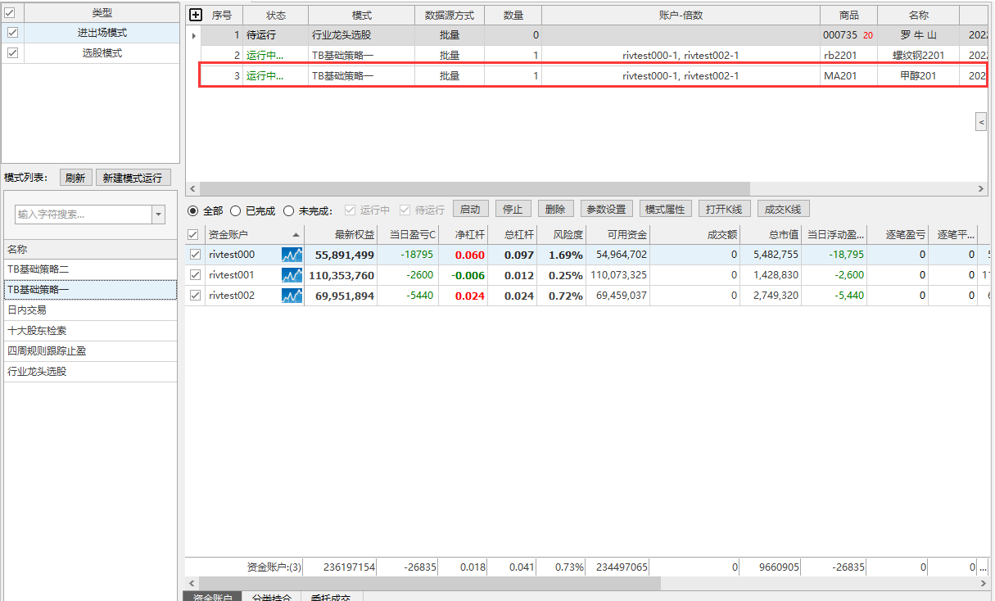Screen dimensions: 995x601
Task: Select the 未完成 radio button
Action: click(x=287, y=210)
